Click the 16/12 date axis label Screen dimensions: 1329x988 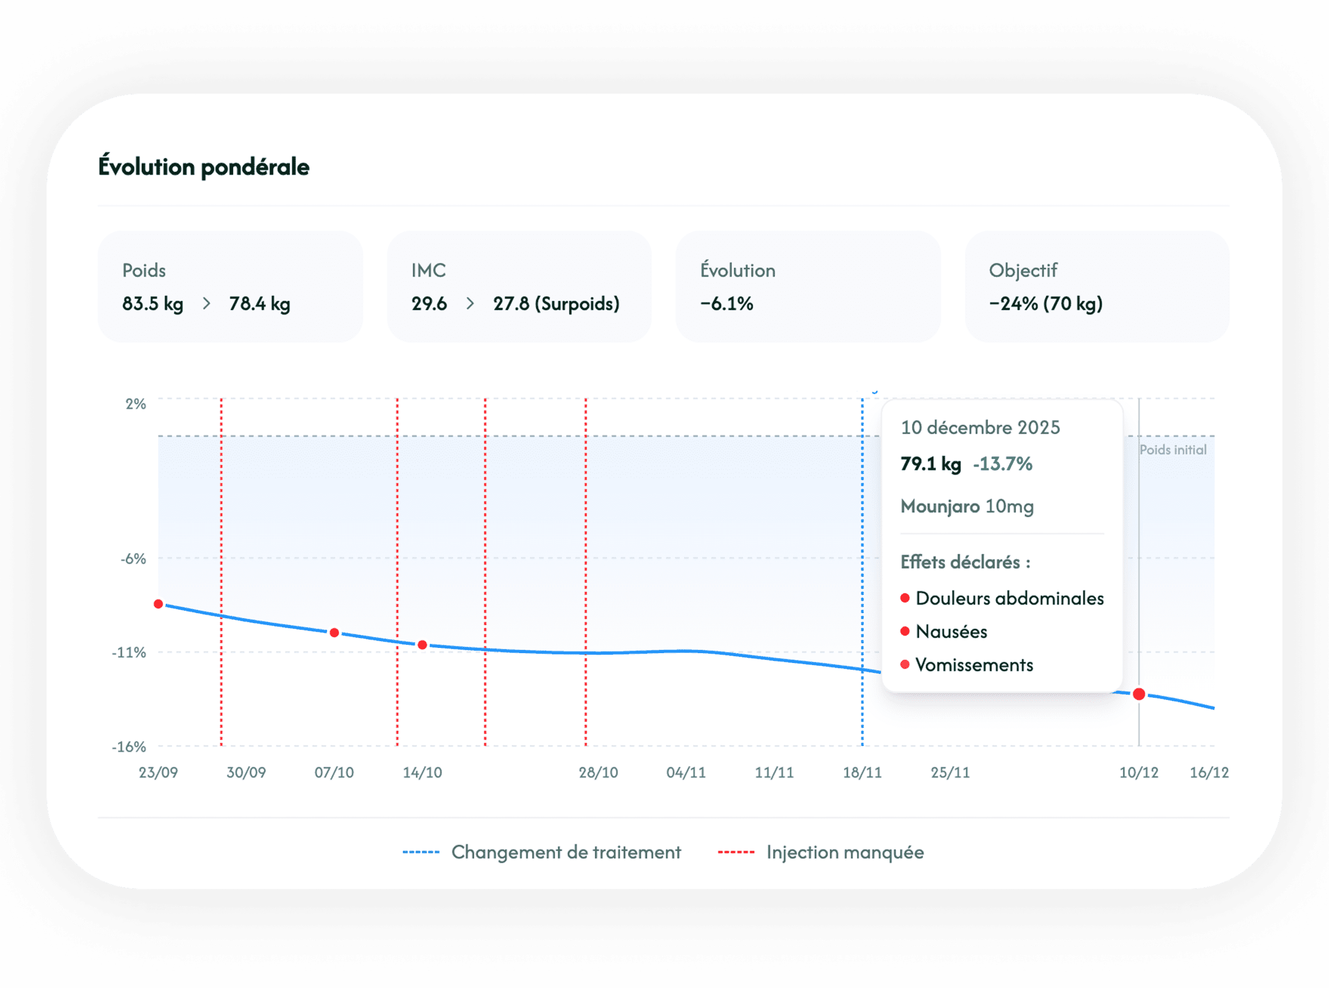[1209, 773]
